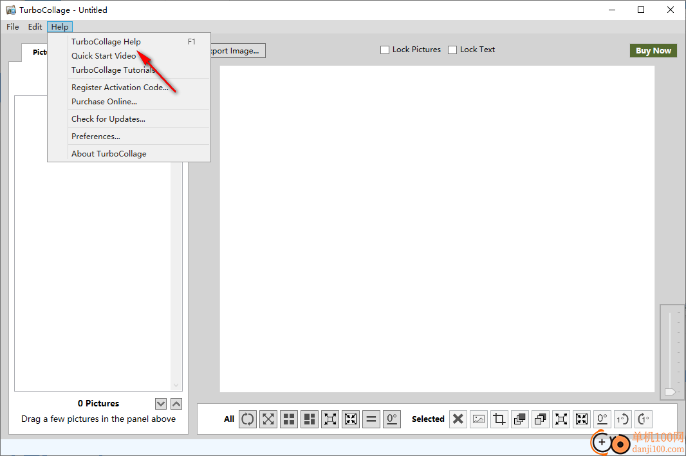686x456 pixels.
Task: Click 'Drag a few pictures in the panel above' text
Action: click(98, 419)
